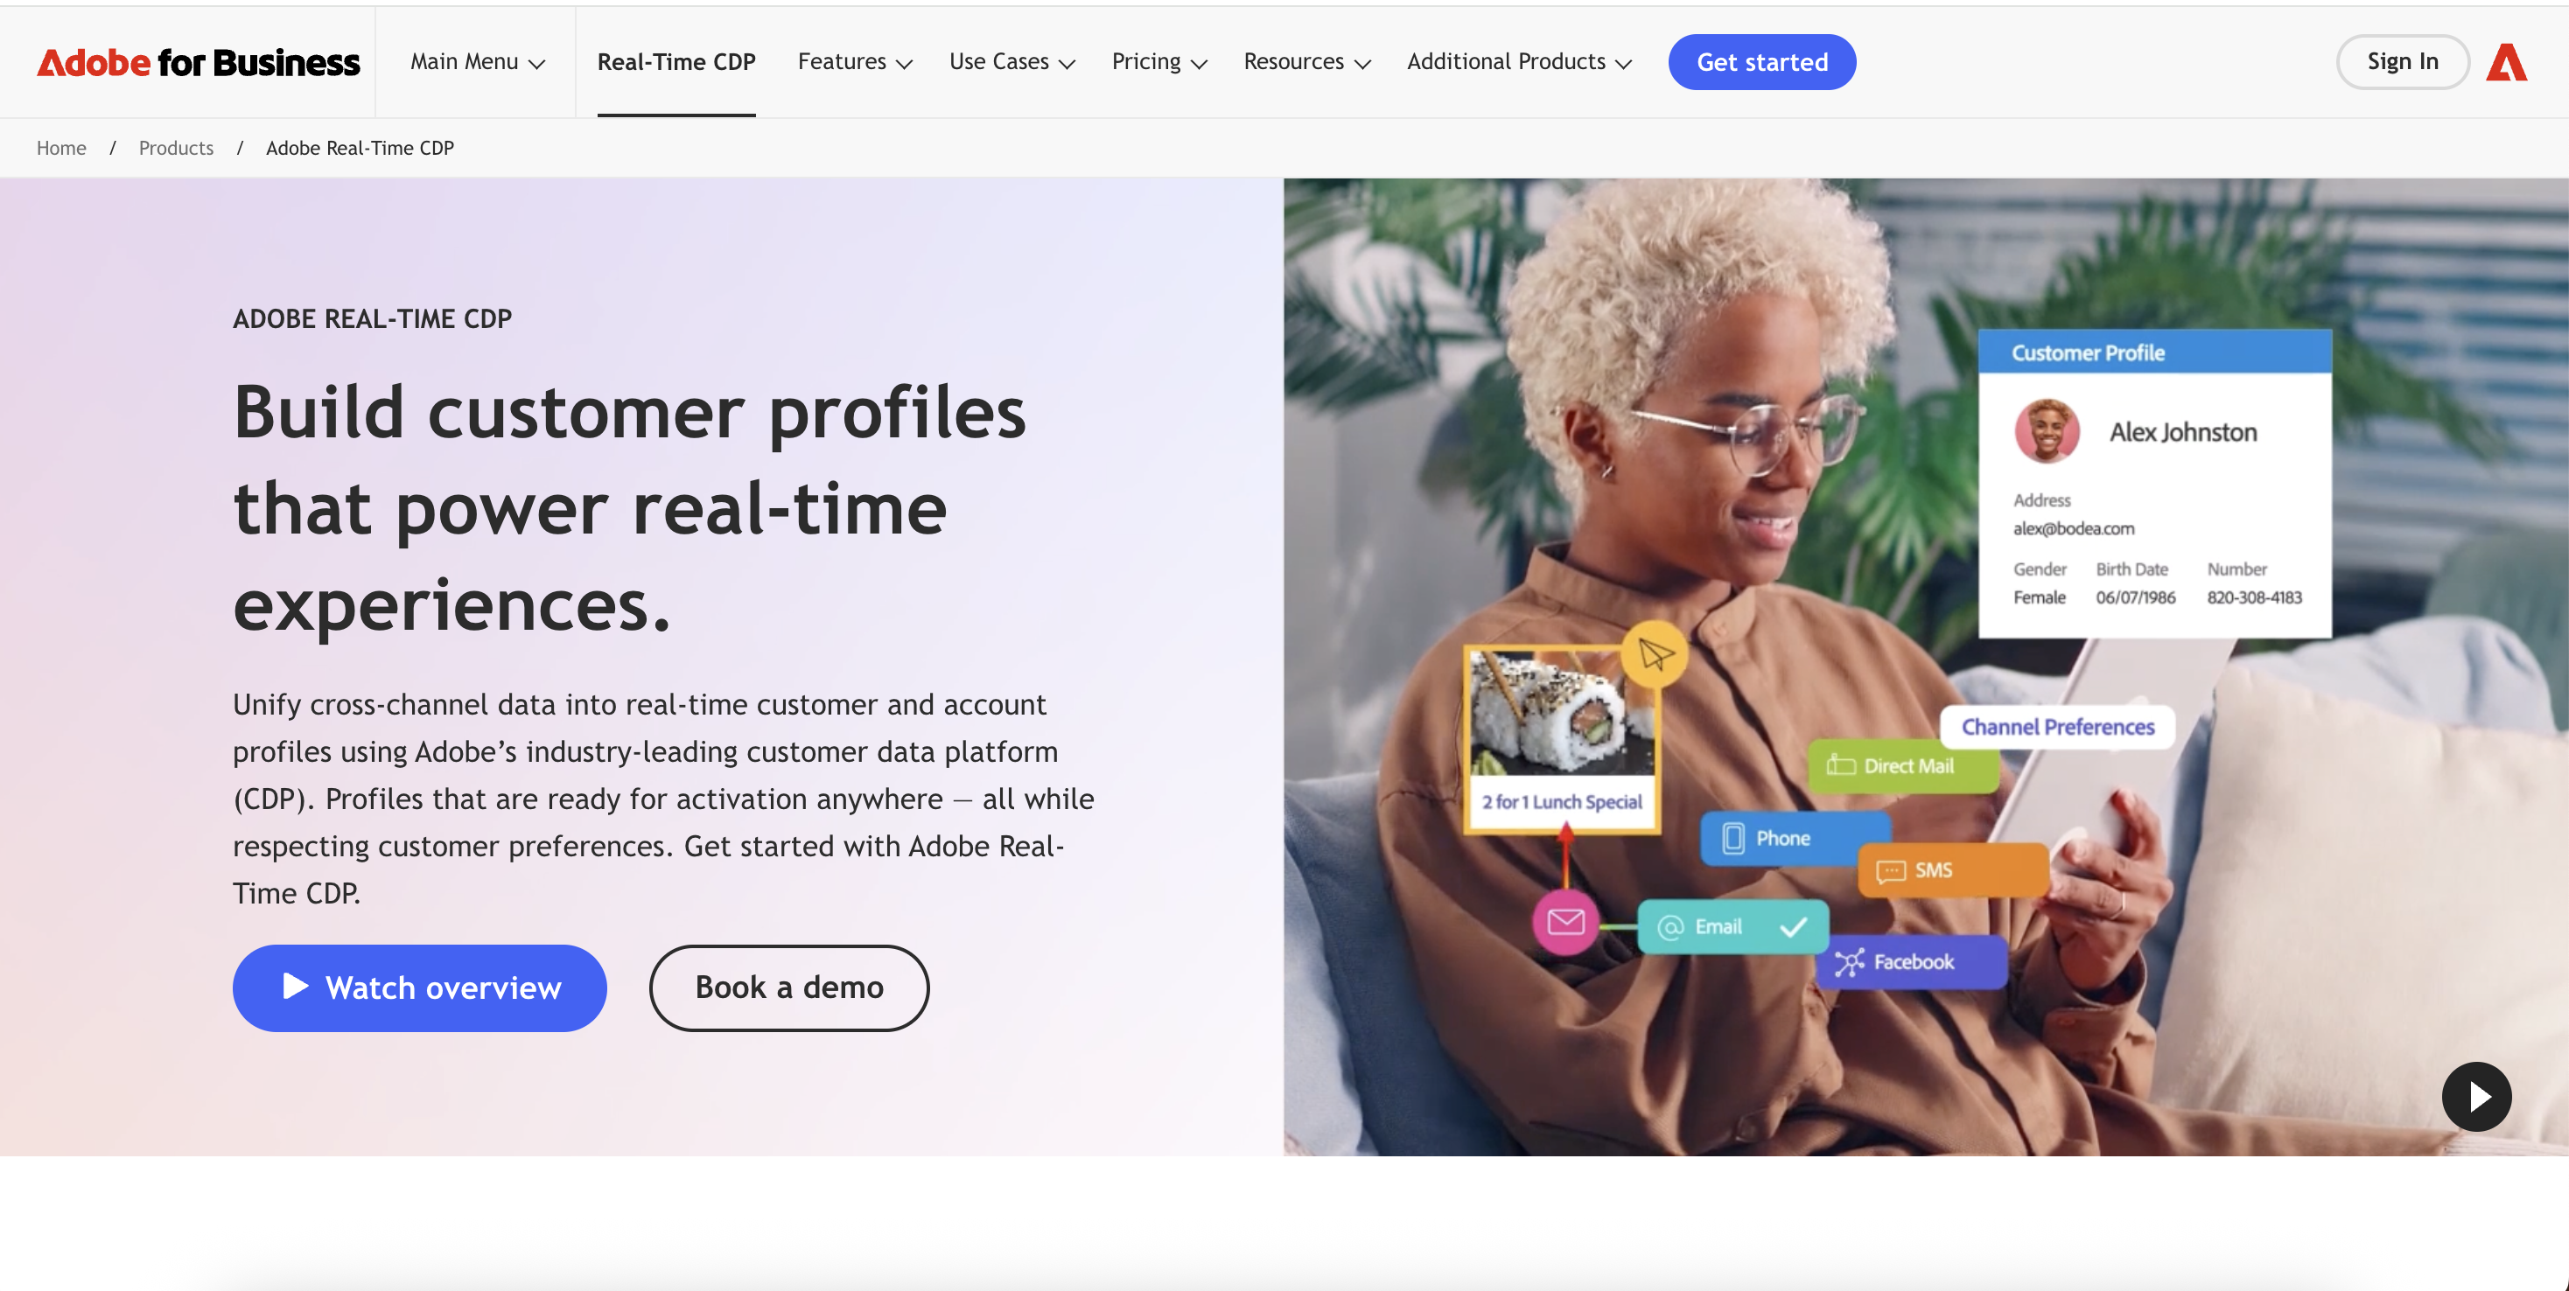Screen dimensions: 2569x1291
Task: Click Alex Johnston's profile avatar
Action: pyautogui.click(x=2047, y=430)
